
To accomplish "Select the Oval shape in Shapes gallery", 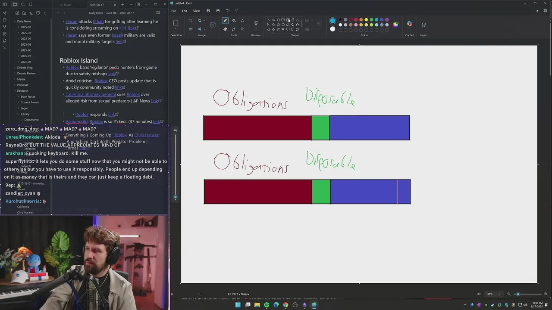I will click(278, 20).
